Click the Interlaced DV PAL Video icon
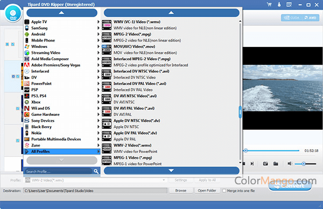The image size is (323, 209). (x=107, y=87)
